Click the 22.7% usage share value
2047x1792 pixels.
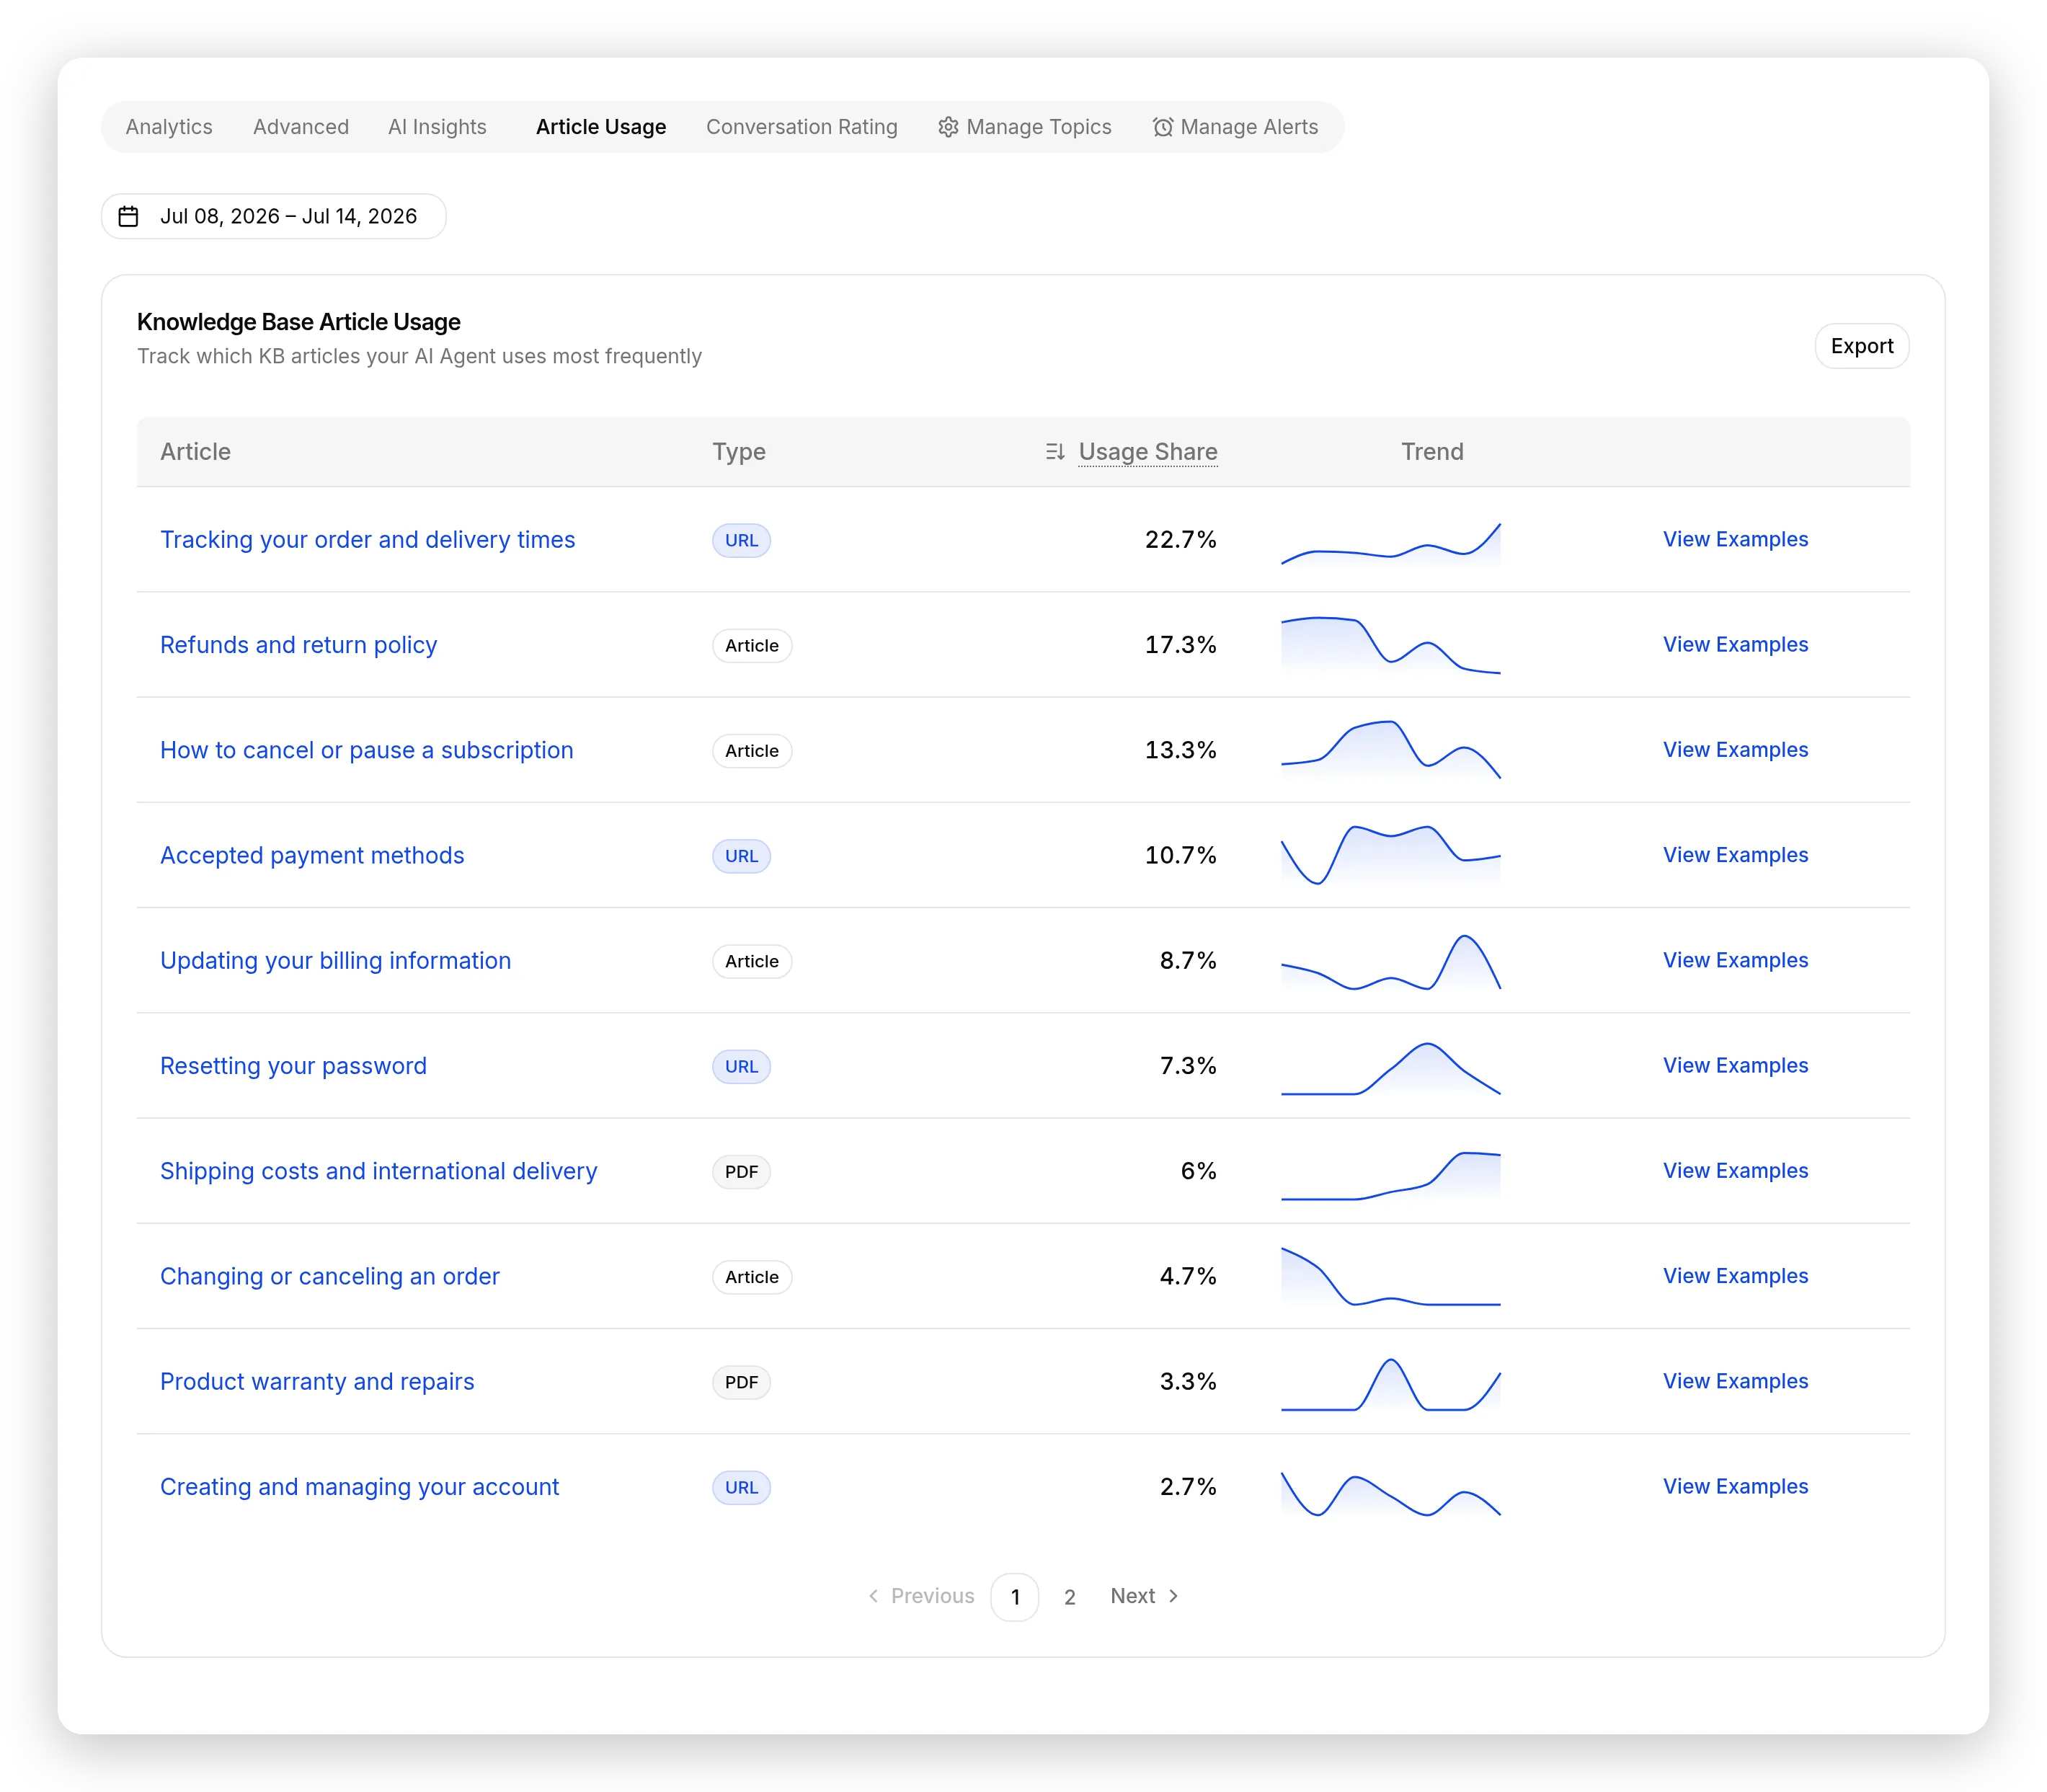pyautogui.click(x=1181, y=540)
